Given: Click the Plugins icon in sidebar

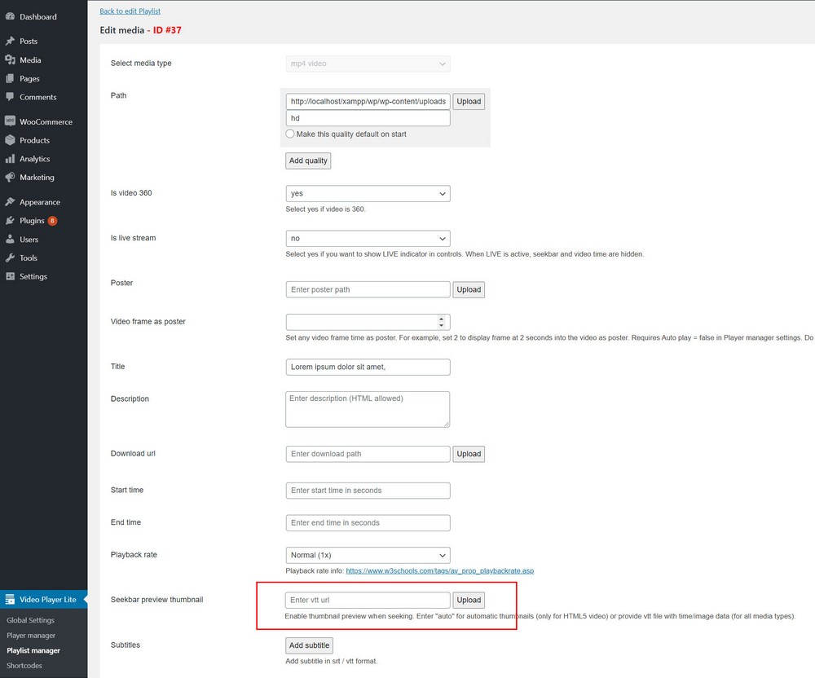Looking at the screenshot, I should click(x=11, y=221).
